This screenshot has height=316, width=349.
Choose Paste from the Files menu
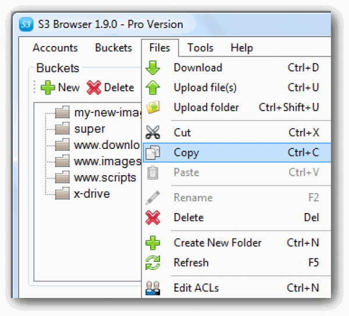point(236,172)
